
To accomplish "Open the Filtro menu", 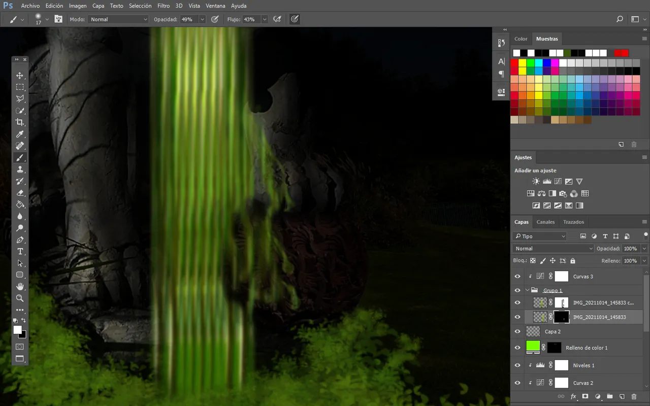I will [164, 6].
